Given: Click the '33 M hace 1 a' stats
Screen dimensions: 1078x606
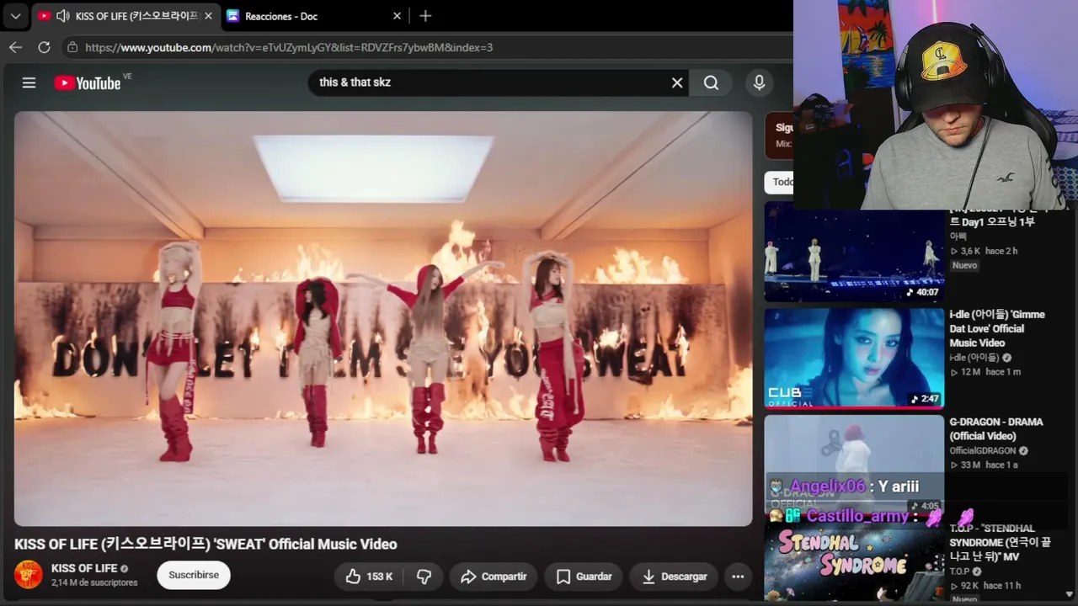Looking at the screenshot, I should coord(985,465).
